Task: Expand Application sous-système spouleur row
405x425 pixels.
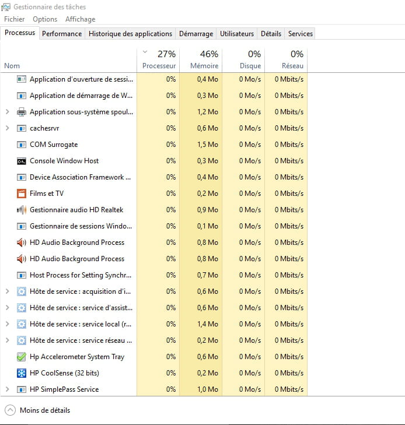Action: tap(8, 112)
